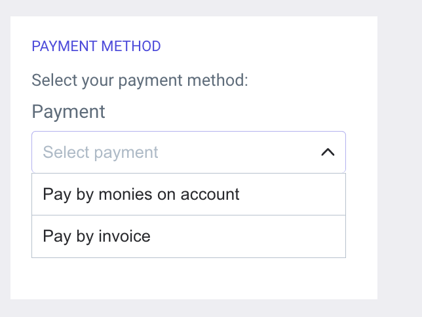Click the upward caret in the payment field
This screenshot has width=422, height=317.
(x=328, y=152)
